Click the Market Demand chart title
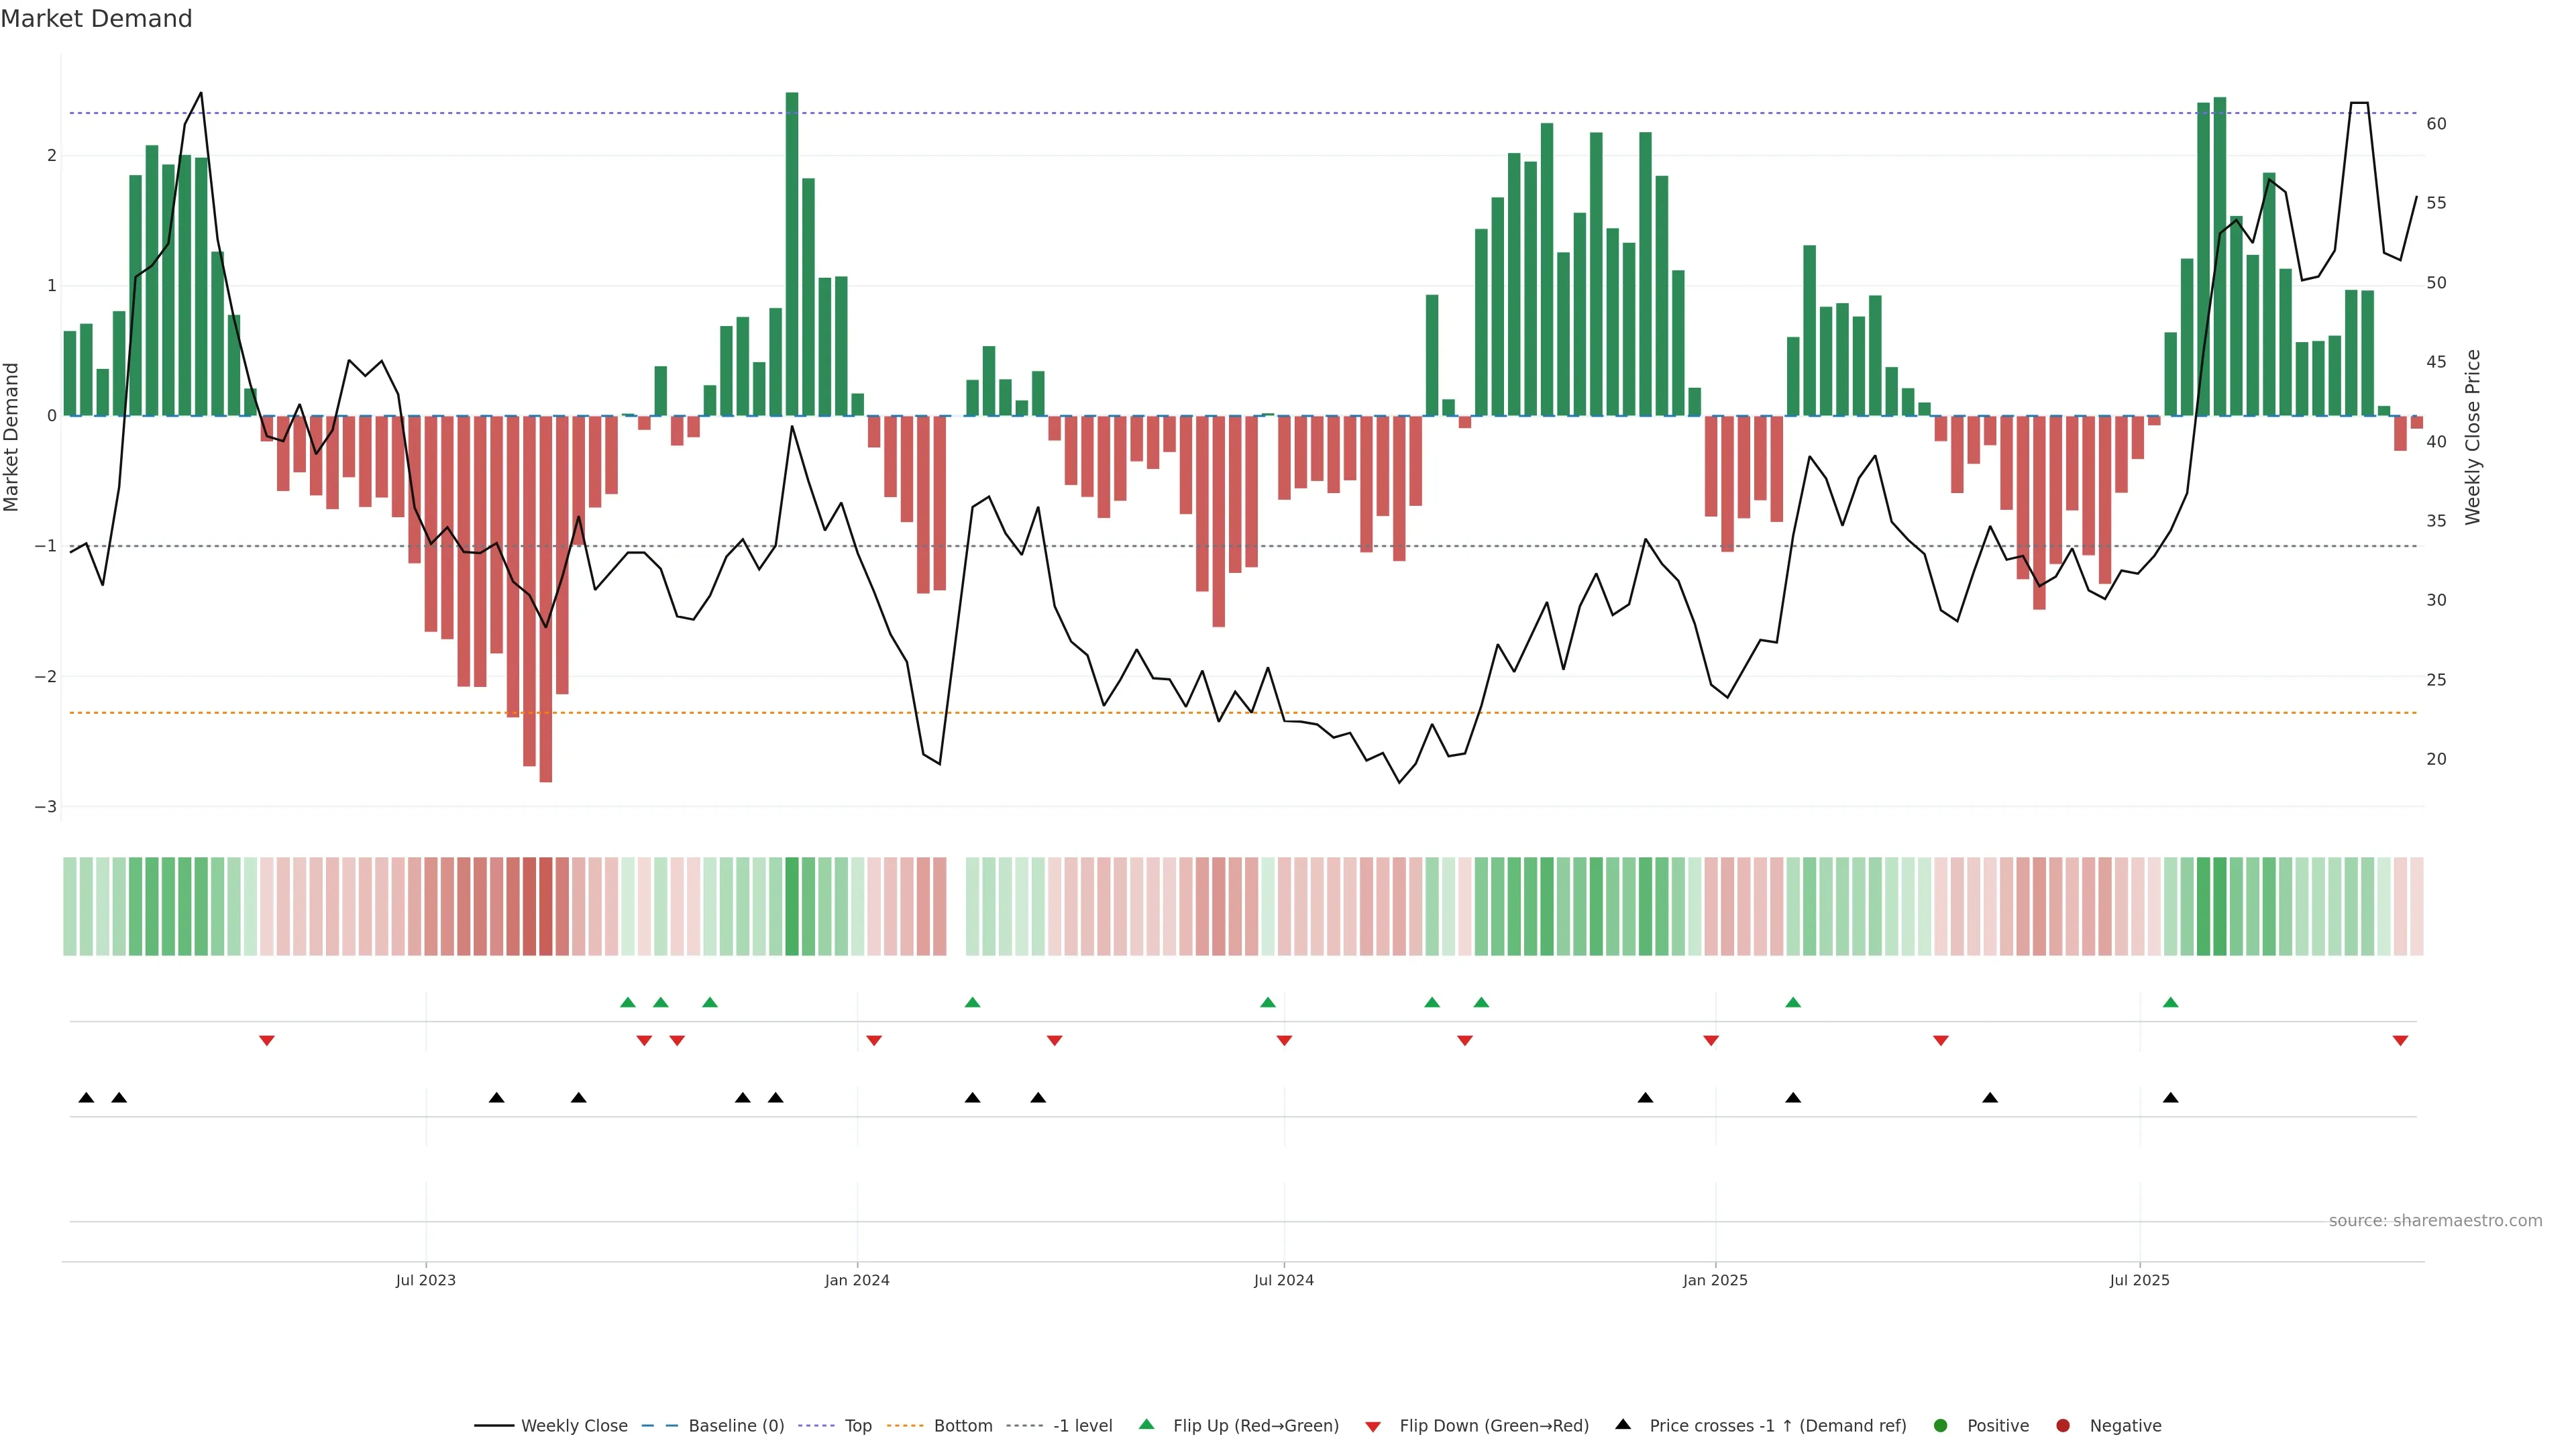 (96, 19)
